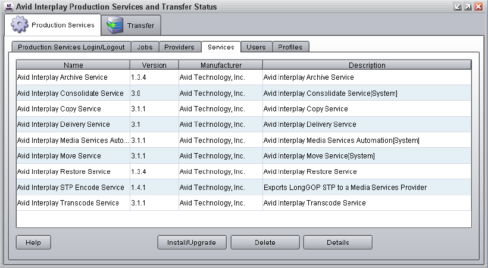This screenshot has width=488, height=268.
Task: Click the Transfer tab icon
Action: (115, 26)
